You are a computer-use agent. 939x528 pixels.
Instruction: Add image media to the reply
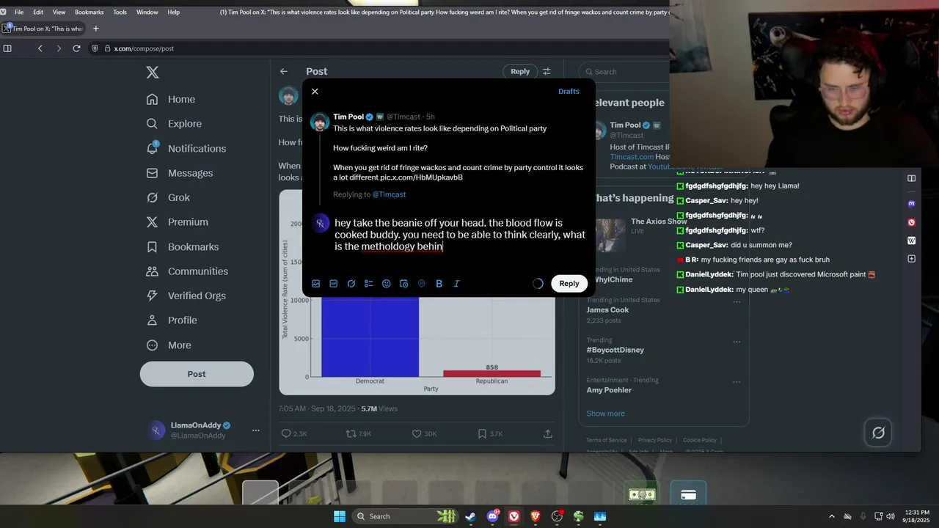[x=316, y=284]
